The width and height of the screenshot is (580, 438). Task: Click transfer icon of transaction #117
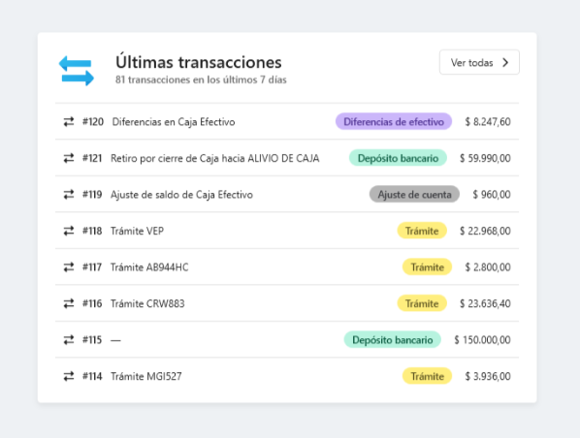(69, 266)
